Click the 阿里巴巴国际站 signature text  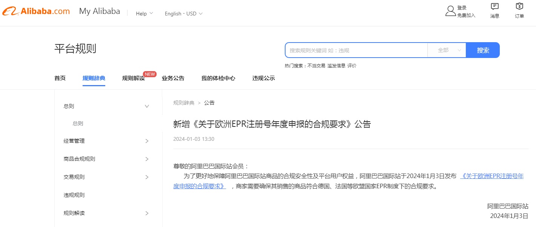508,206
